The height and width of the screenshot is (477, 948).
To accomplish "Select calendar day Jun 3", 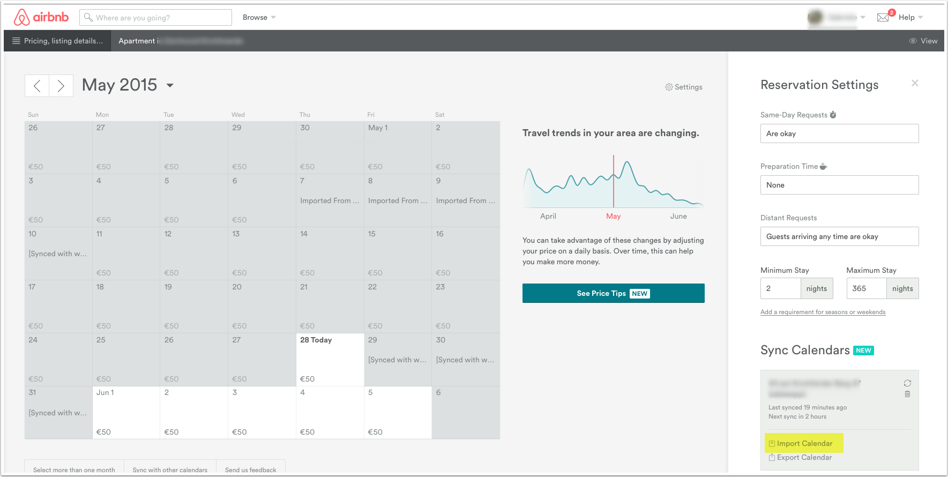I will [x=262, y=412].
